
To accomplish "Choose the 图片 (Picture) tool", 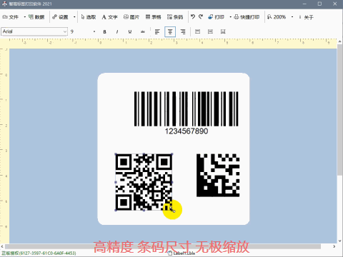I will (x=131, y=17).
